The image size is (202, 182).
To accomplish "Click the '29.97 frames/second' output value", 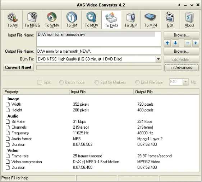I will click(155, 156).
